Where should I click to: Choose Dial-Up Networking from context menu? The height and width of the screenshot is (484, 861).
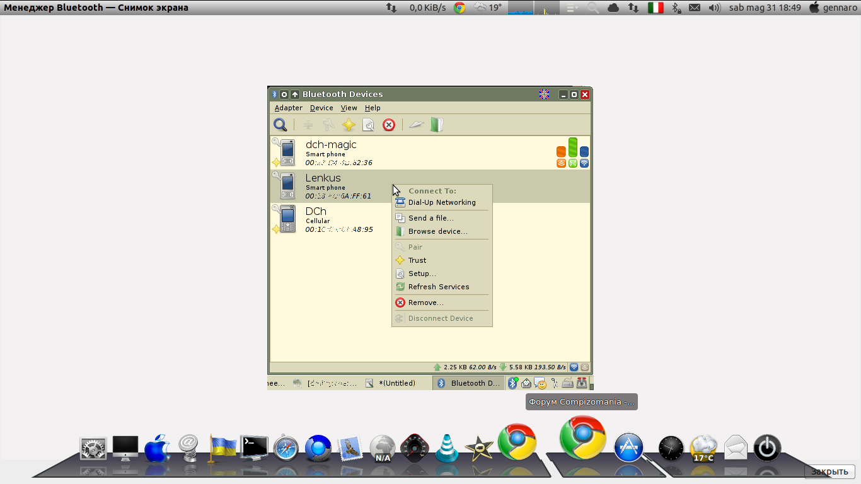pyautogui.click(x=441, y=202)
